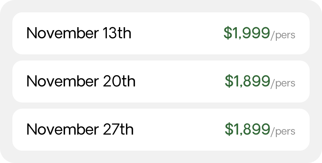Click the dollar sign of the $1,999 price
Screen dimensions: 322x163
tap(228, 33)
